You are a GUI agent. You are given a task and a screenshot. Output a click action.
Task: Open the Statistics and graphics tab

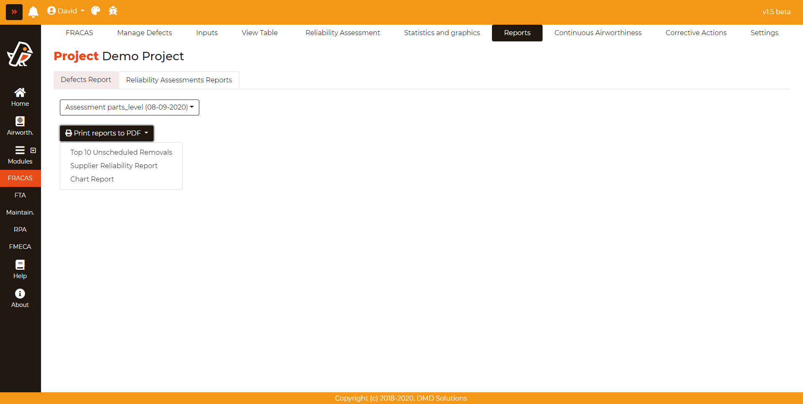(x=442, y=33)
